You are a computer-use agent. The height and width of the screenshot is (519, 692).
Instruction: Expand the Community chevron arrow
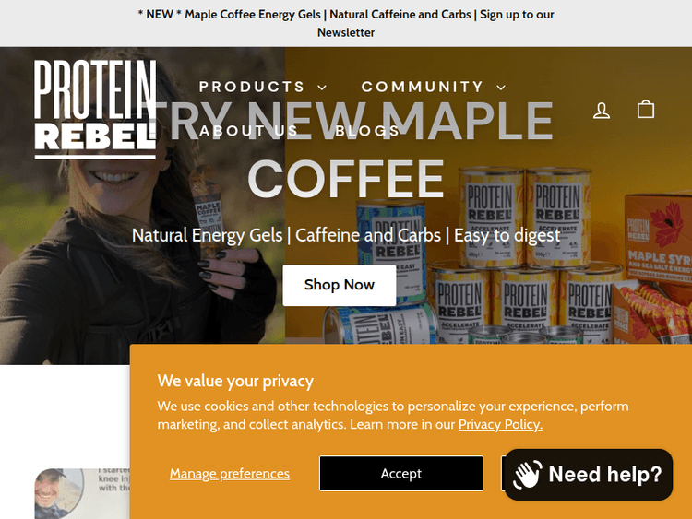tap(501, 88)
